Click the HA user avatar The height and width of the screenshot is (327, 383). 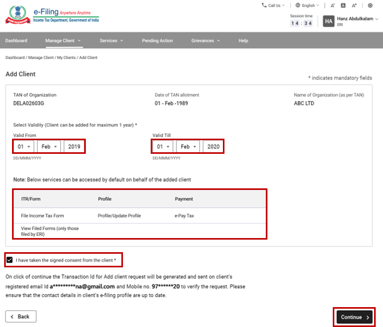[329, 21]
